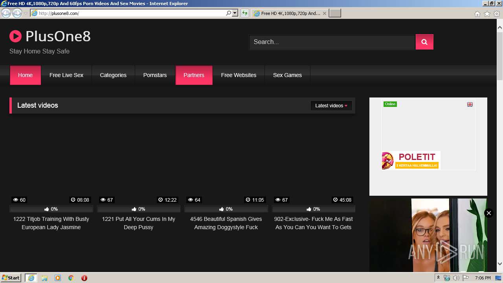503x283 pixels.
Task: Click the browser forward arrow button
Action: [x=17, y=13]
